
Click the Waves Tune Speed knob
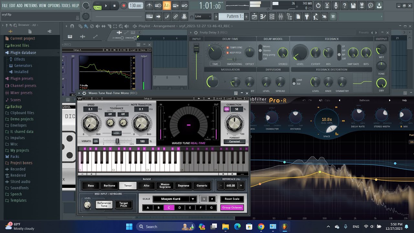click(90, 123)
